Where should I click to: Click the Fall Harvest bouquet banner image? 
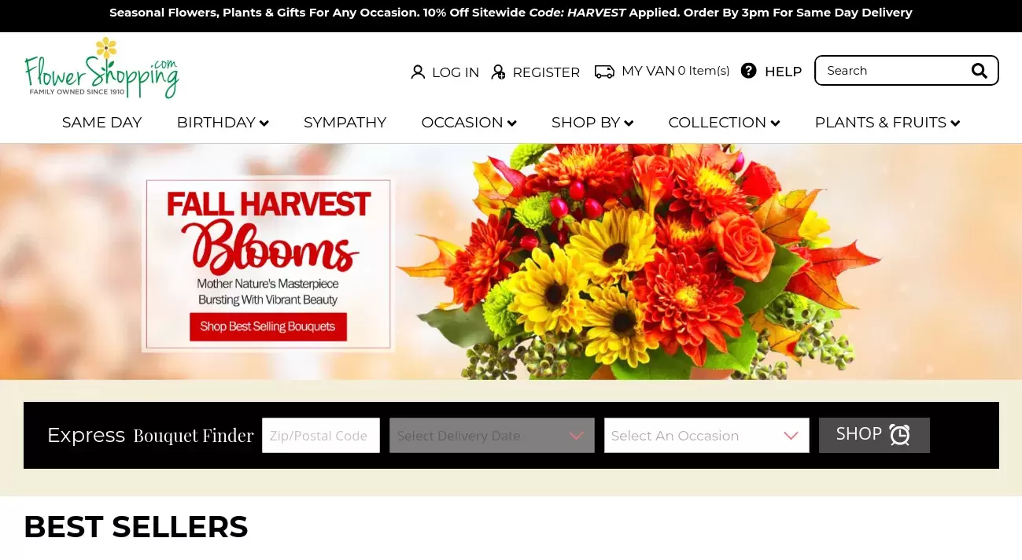tap(511, 262)
